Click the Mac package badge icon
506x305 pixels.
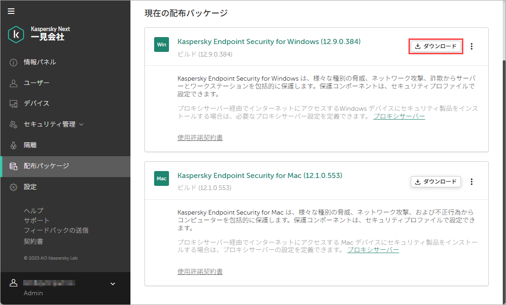162,178
